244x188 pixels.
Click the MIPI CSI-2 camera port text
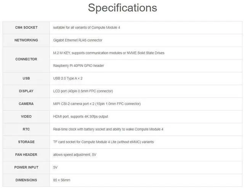click(x=97, y=104)
